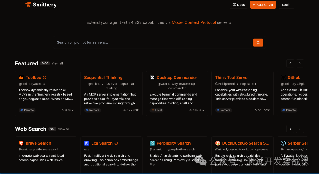Click the Featured section heading
This screenshot has width=319, height=174.
27,63
